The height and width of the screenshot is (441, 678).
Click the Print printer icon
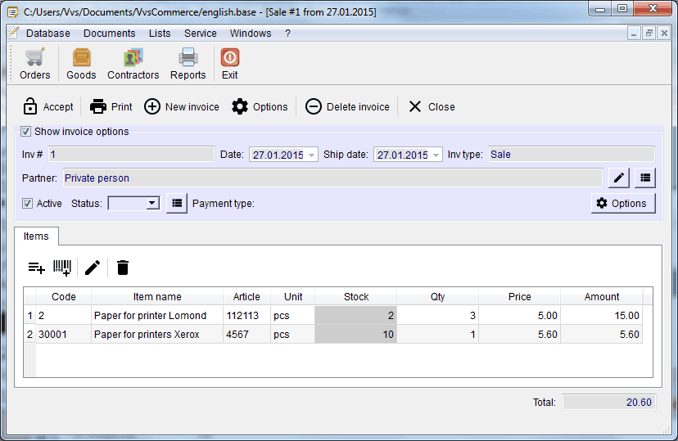pos(98,106)
